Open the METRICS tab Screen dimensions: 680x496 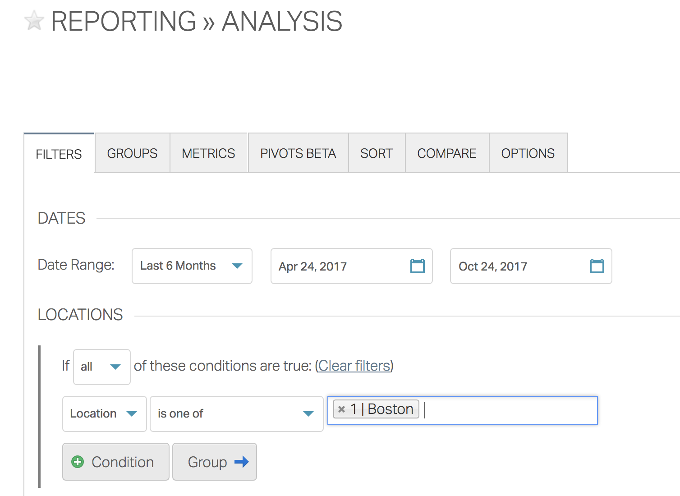click(208, 153)
